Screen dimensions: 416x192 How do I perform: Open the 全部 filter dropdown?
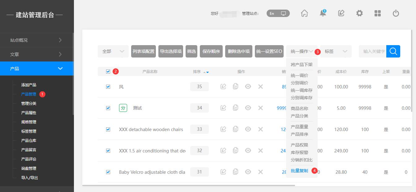tap(113, 51)
